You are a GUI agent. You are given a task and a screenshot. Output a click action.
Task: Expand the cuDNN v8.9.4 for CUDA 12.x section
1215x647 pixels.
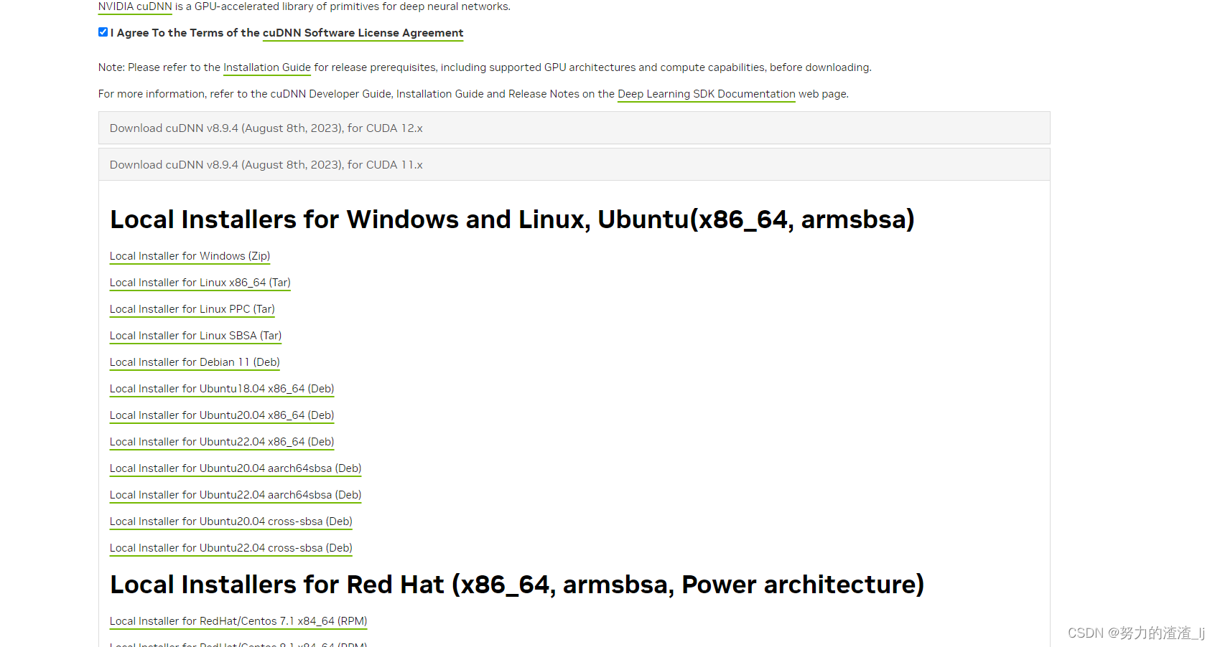(574, 128)
